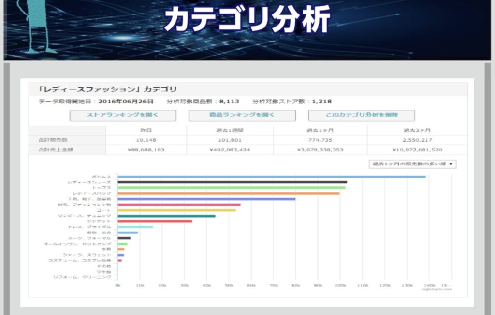Click the ジャケット bar in chart
Screen dimensions: 495x315
pyautogui.click(x=155, y=221)
